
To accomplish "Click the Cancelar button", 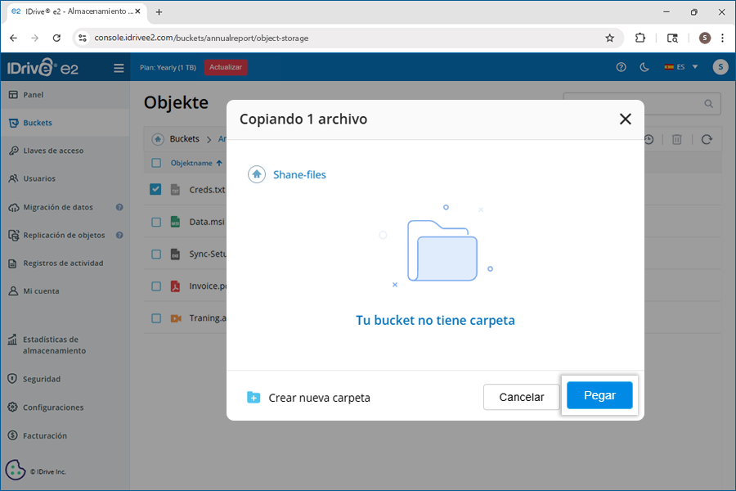I will pyautogui.click(x=521, y=397).
